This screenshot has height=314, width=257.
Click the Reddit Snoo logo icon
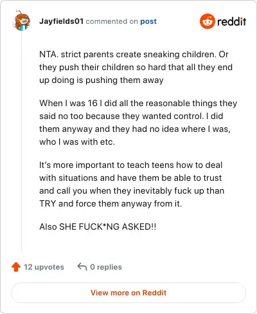(207, 21)
